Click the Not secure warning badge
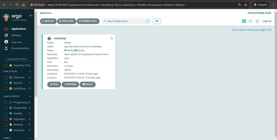This screenshot has height=140, width=277. tap(37, 5)
